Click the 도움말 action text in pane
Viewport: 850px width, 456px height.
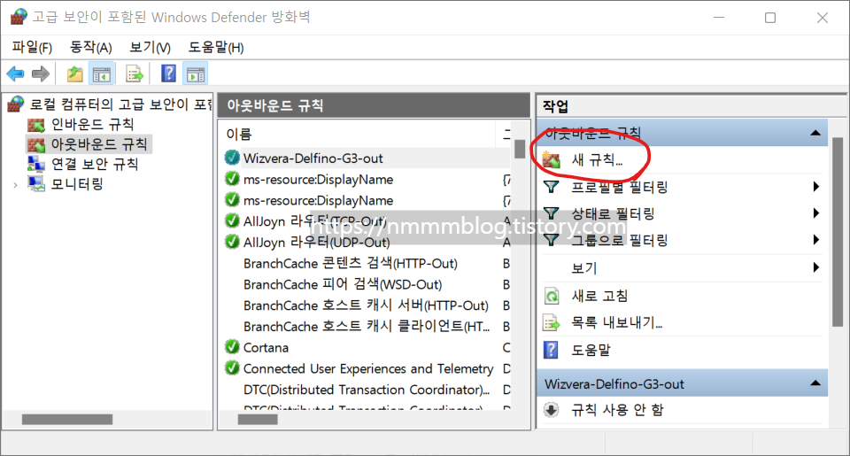point(591,351)
